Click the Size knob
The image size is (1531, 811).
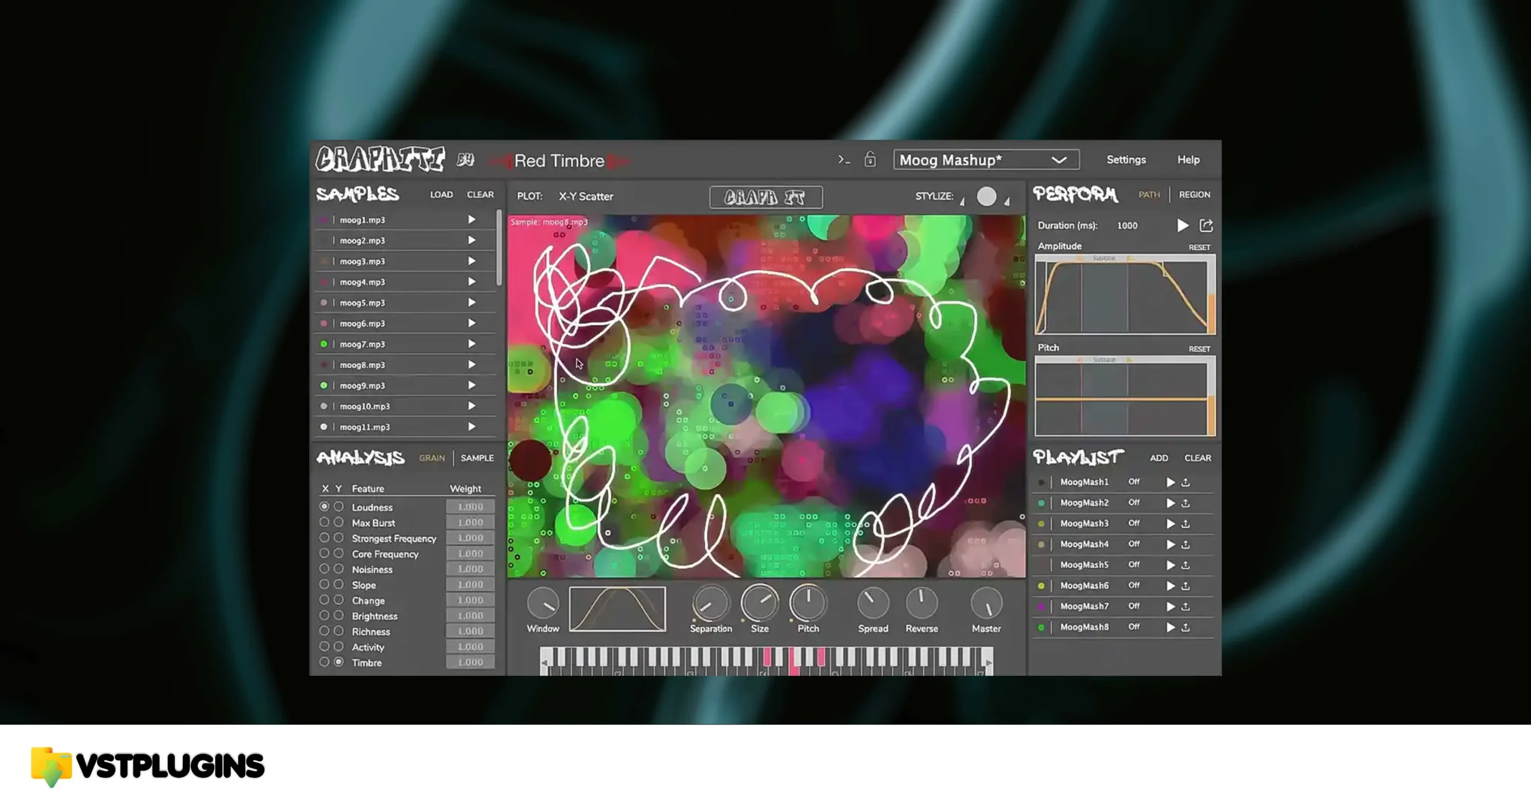(x=760, y=604)
